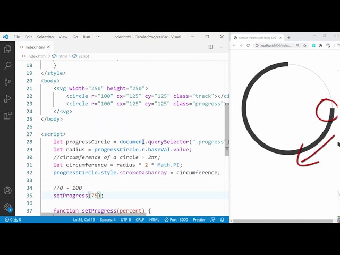Screen dimensions: 340x255
Task: Open the Edit menu
Action: (x=28, y=37)
